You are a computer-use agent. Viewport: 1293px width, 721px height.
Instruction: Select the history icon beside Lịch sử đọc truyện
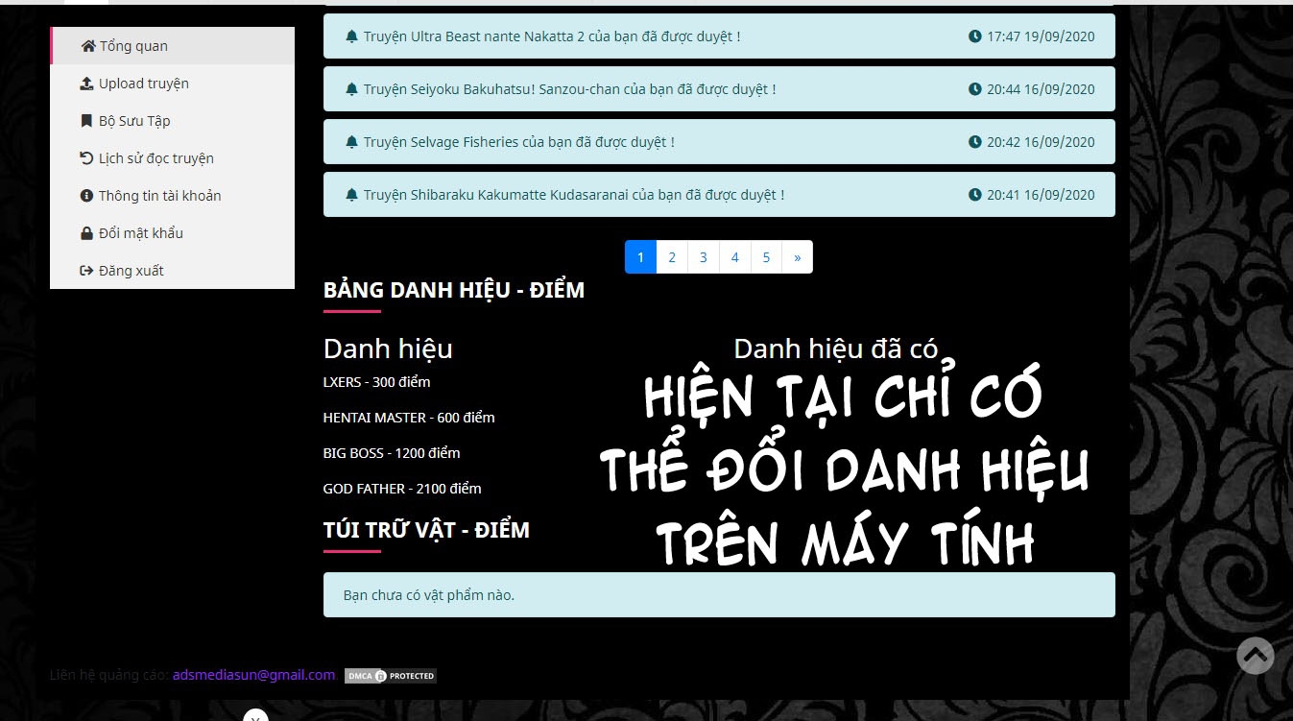(x=85, y=158)
